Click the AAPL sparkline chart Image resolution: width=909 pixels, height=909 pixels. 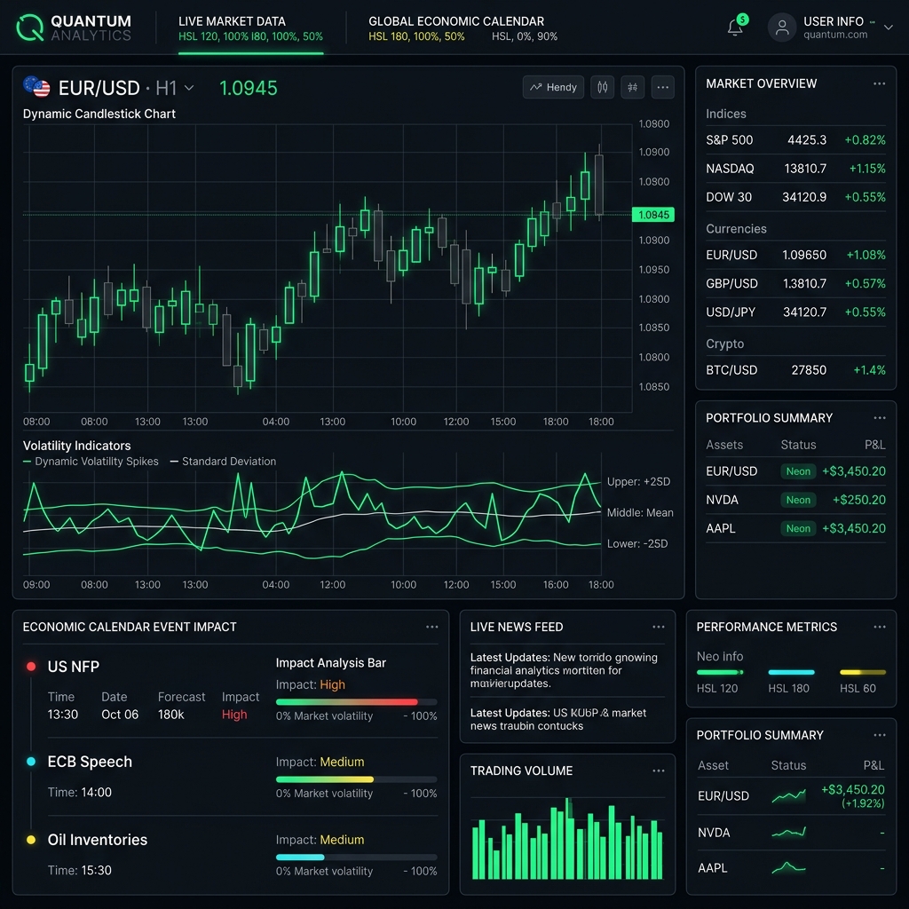pos(788,867)
